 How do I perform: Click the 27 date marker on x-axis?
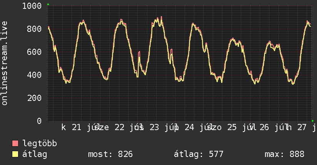click(x=302, y=127)
